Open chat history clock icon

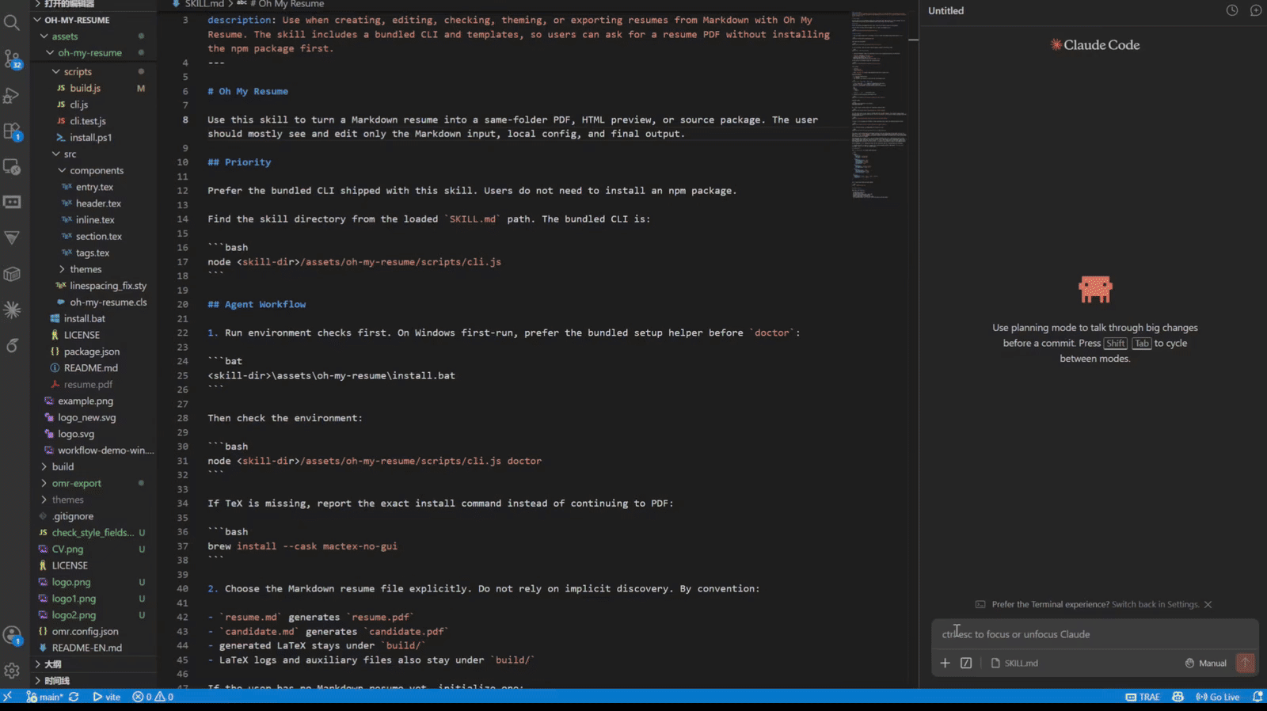1232,10
